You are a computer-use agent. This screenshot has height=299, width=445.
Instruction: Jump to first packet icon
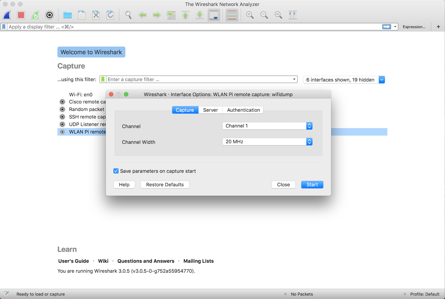tap(185, 15)
